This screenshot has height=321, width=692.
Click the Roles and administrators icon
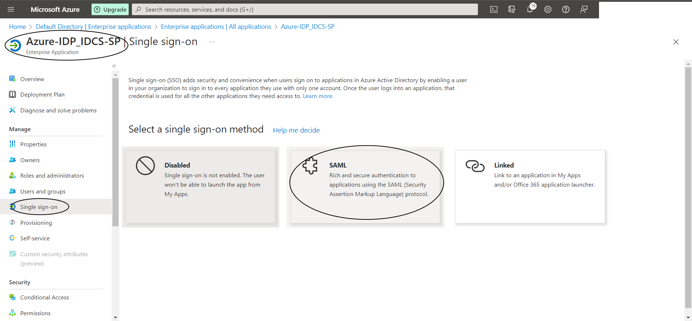point(12,175)
